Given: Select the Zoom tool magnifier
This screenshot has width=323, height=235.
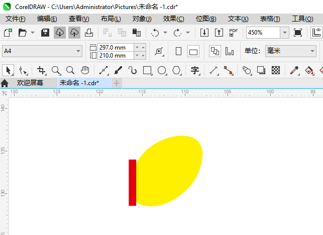Looking at the screenshot, I should (x=56, y=71).
